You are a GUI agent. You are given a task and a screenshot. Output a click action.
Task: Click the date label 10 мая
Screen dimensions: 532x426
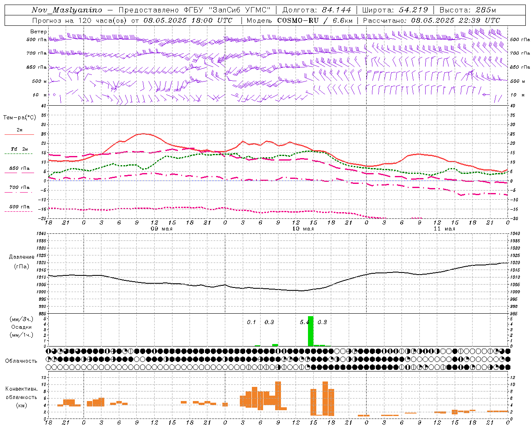click(x=303, y=229)
